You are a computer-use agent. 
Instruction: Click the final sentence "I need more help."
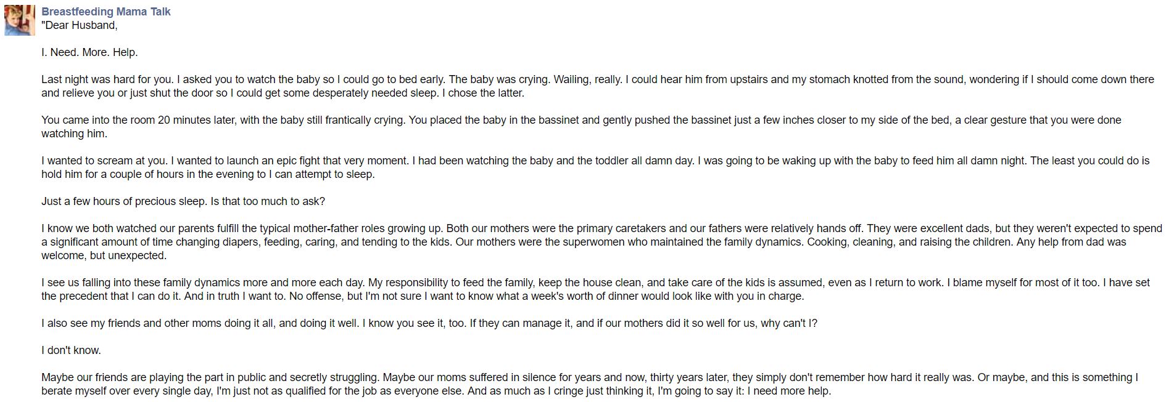789,391
